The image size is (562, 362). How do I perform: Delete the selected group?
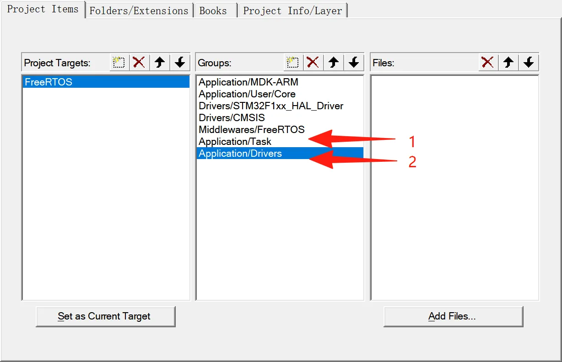313,63
